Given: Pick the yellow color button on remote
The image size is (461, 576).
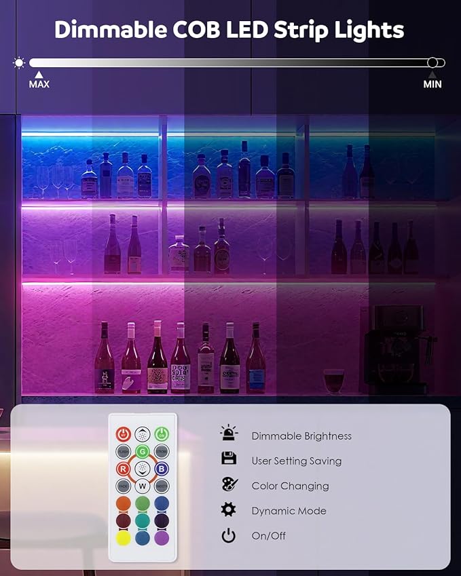Looking at the screenshot, I should pos(124,538).
